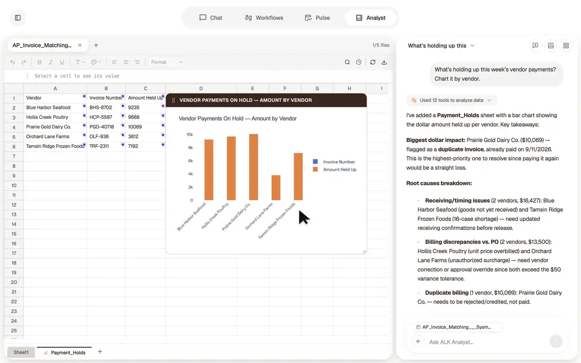Search the spreadsheet with the magnifier icon

click(347, 62)
